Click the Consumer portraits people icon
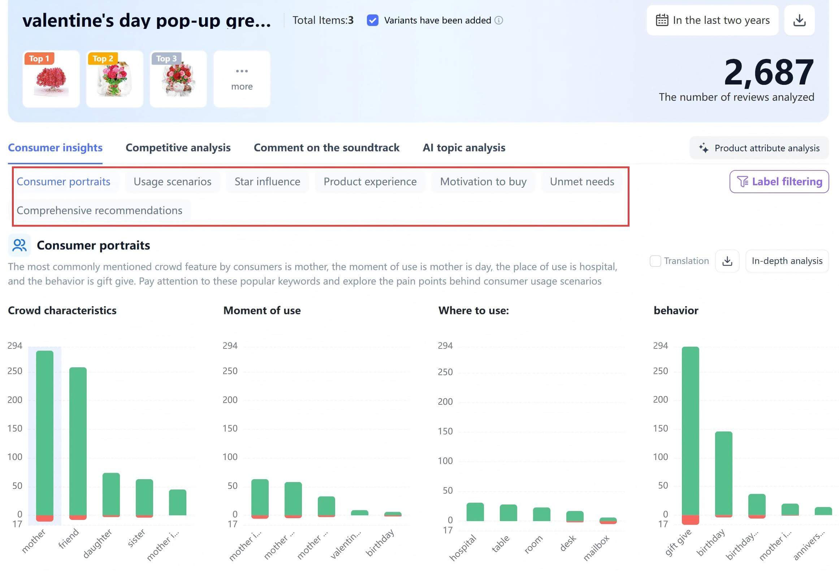Viewport: 839px width, 572px height. [x=19, y=245]
